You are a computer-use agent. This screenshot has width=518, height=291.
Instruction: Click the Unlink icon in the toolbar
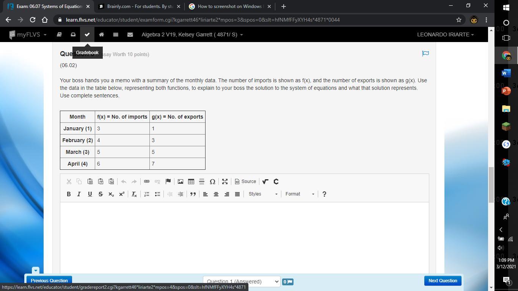[x=157, y=181]
